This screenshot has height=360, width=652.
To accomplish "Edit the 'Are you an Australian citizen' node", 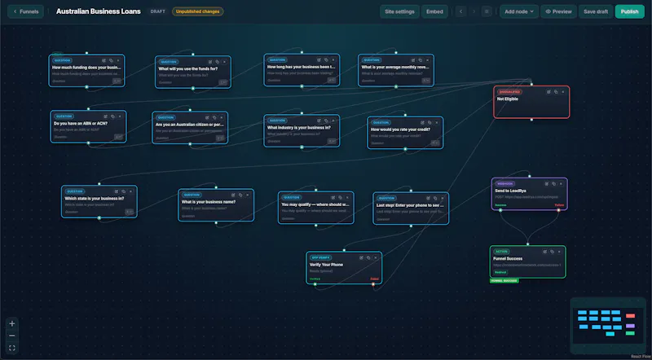I will (x=208, y=117).
